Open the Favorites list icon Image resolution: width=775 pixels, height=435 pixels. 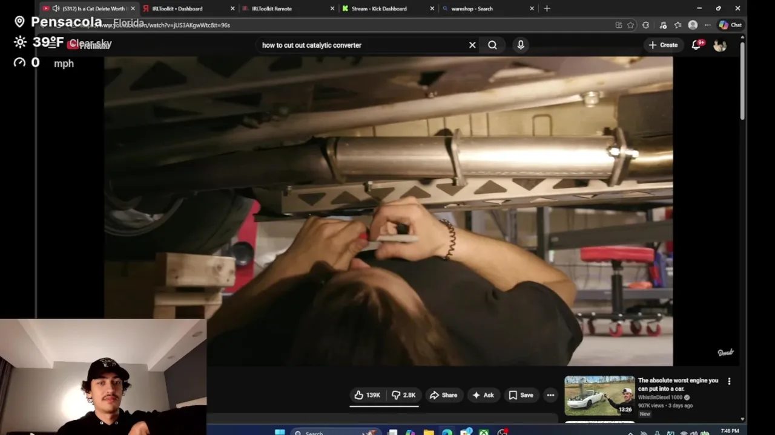[x=678, y=25]
